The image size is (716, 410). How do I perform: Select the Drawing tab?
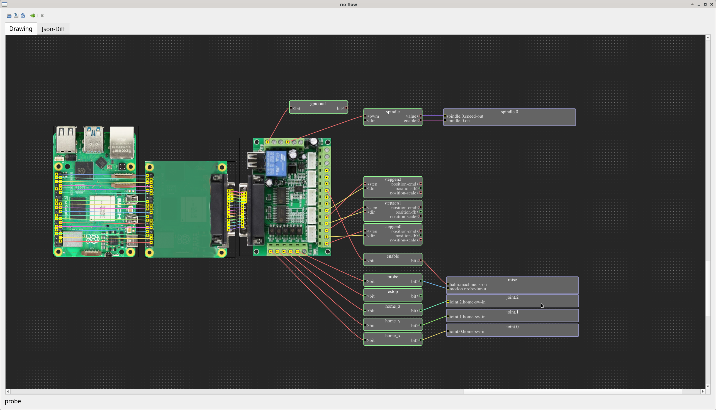coord(21,29)
